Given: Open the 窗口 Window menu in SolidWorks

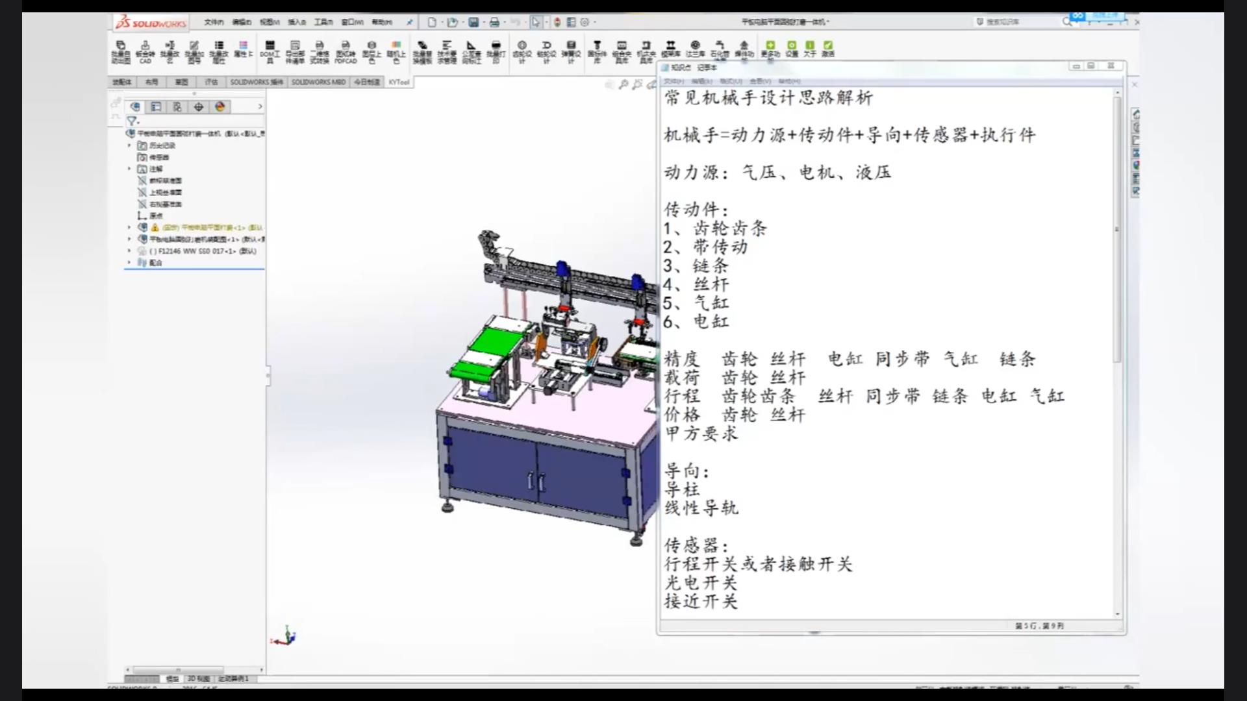Looking at the screenshot, I should tap(352, 22).
